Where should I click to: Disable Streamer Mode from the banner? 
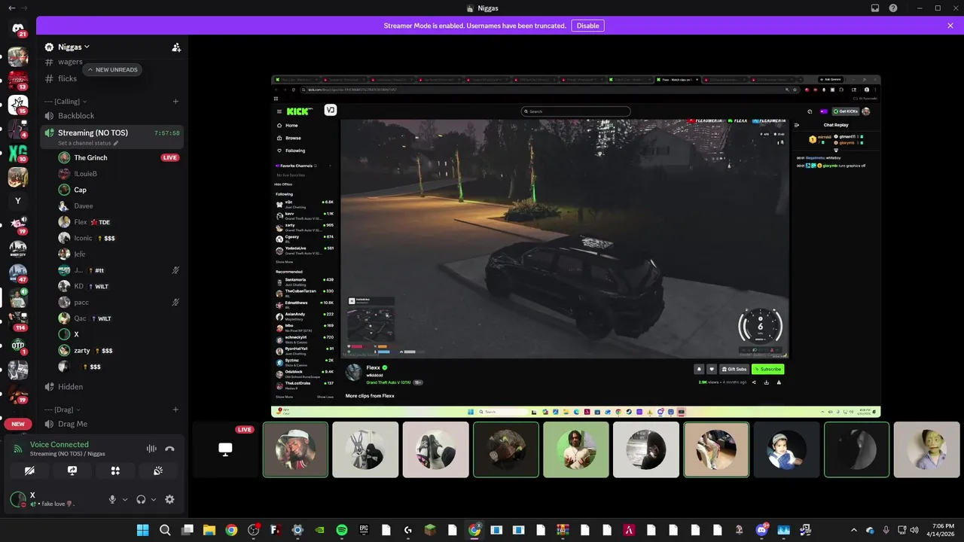click(587, 26)
